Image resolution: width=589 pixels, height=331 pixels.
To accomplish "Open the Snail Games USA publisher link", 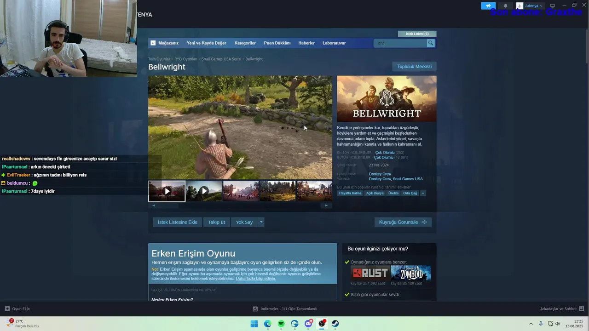I will [408, 179].
